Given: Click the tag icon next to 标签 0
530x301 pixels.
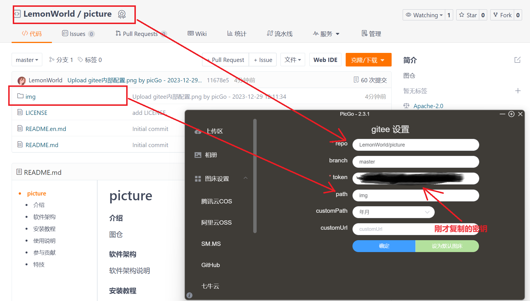Looking at the screenshot, I should 81,60.
